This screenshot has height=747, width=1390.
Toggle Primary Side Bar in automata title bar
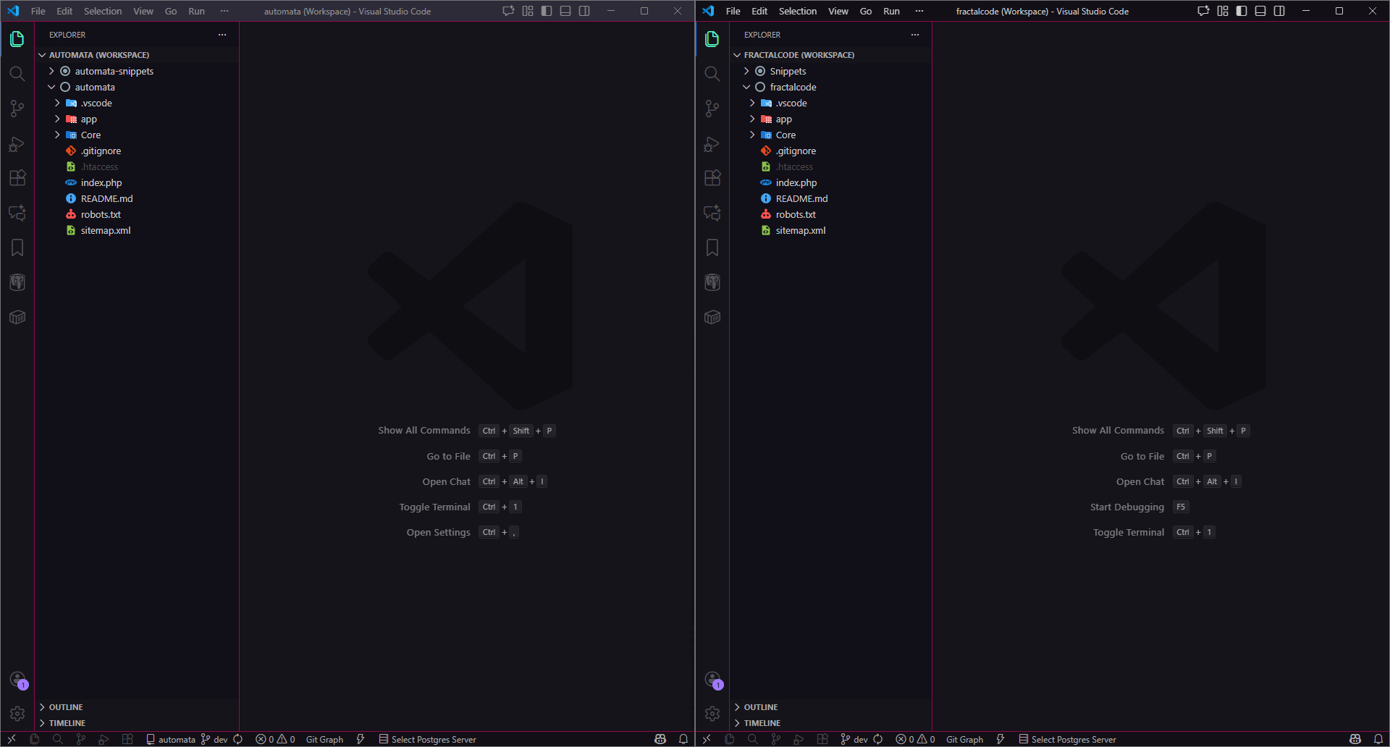pos(547,11)
